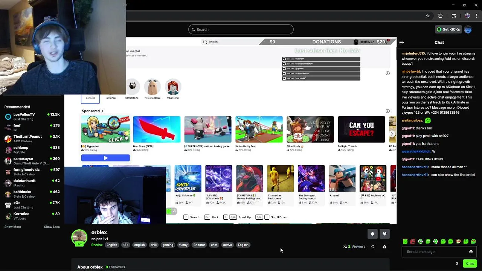Click the Knife Ability Test thumbnail

pos(259,129)
